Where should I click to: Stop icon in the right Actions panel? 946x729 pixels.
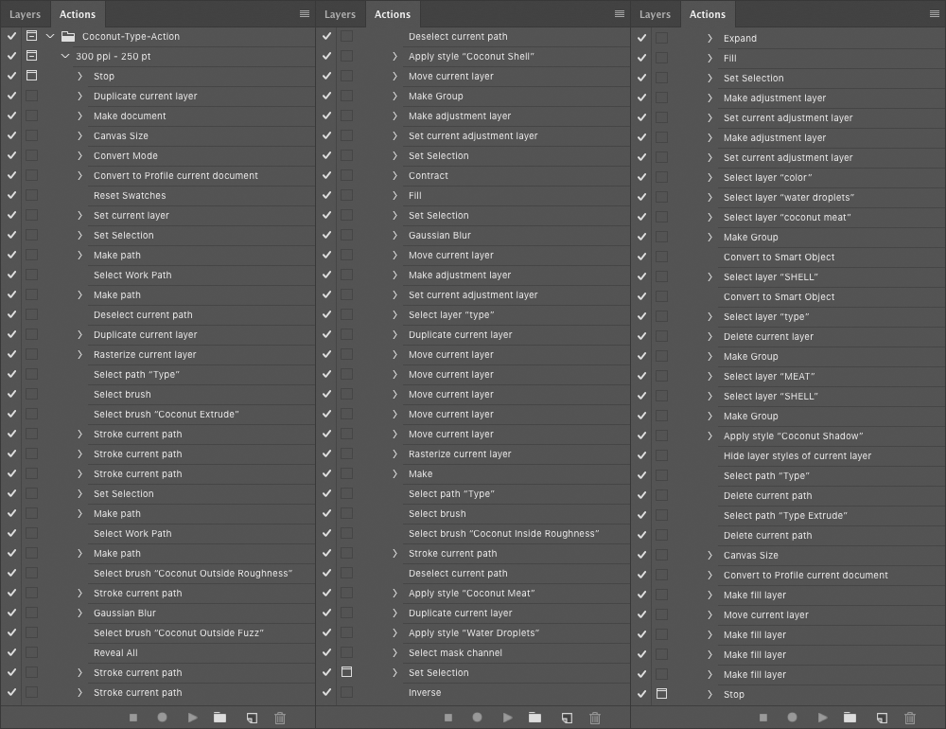[763, 718]
